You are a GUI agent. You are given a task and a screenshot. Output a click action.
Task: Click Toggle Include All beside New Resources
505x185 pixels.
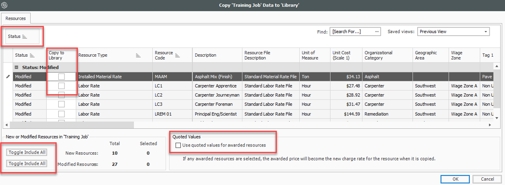coord(27,152)
